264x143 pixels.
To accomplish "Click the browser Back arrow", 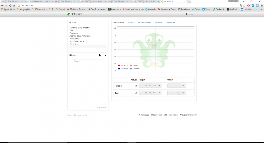I will tap(2, 6).
